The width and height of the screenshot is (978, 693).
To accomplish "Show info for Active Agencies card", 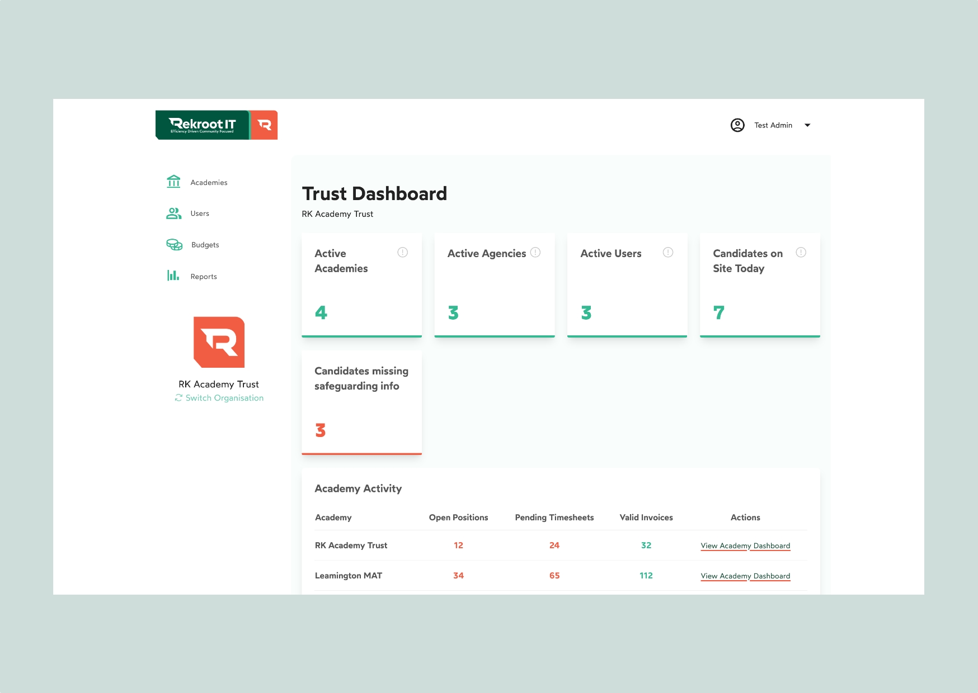I will [535, 253].
